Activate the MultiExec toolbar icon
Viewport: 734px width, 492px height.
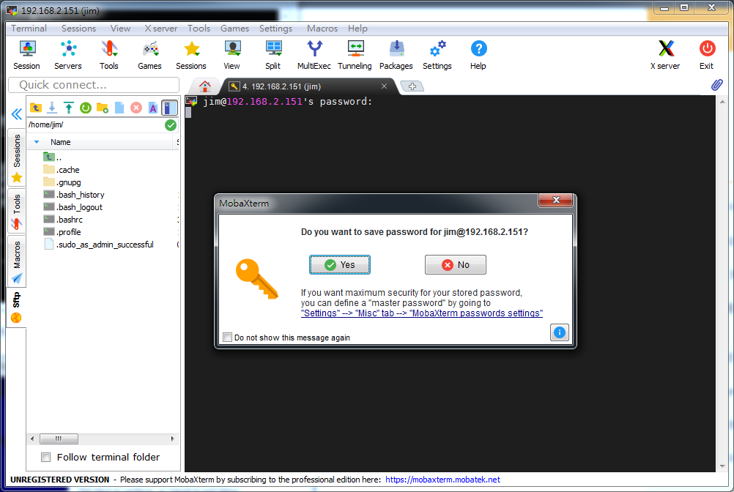click(x=314, y=55)
